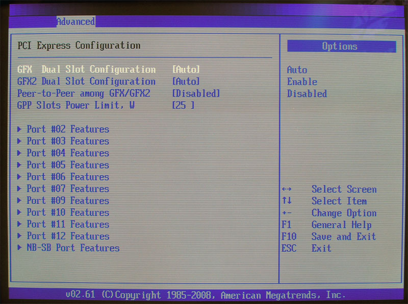
Task: Click the Select Item help entry
Action: point(339,201)
